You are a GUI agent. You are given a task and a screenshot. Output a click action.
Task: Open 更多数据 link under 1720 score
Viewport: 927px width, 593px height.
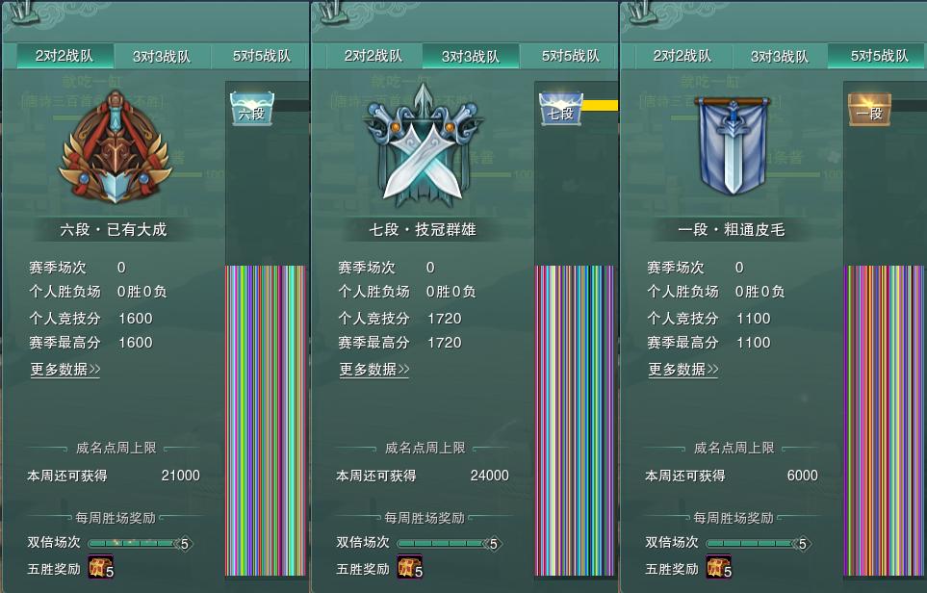tap(374, 370)
